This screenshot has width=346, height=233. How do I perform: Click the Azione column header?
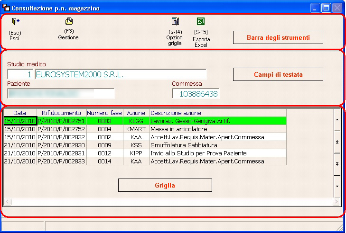click(x=136, y=113)
